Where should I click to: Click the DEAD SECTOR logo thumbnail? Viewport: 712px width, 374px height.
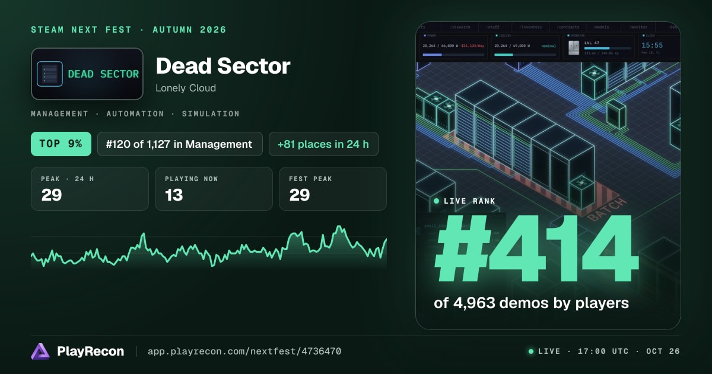(87, 74)
